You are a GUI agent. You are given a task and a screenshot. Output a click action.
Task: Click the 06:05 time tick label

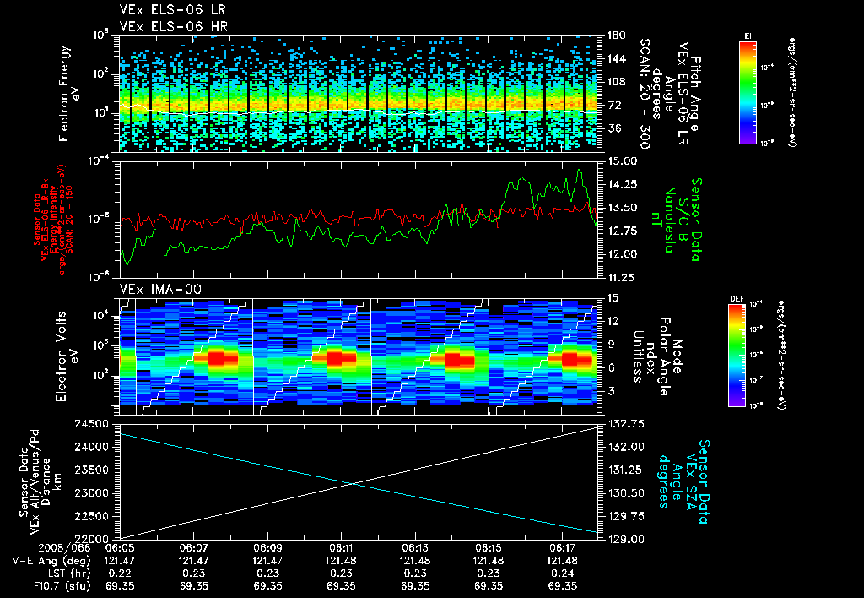pos(120,548)
